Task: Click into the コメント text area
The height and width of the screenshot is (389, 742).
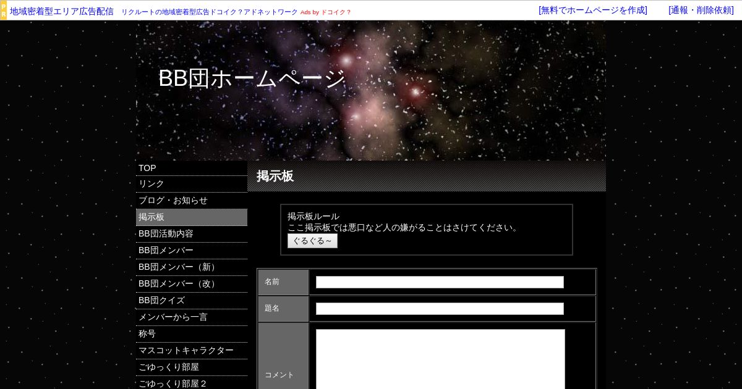Action: click(x=440, y=359)
